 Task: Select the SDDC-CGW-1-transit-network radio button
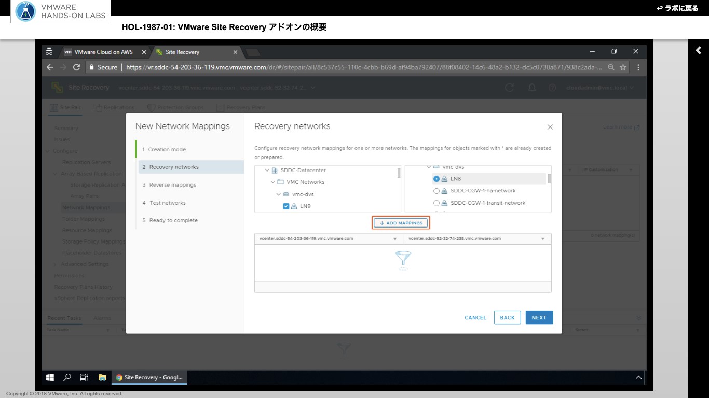(437, 203)
